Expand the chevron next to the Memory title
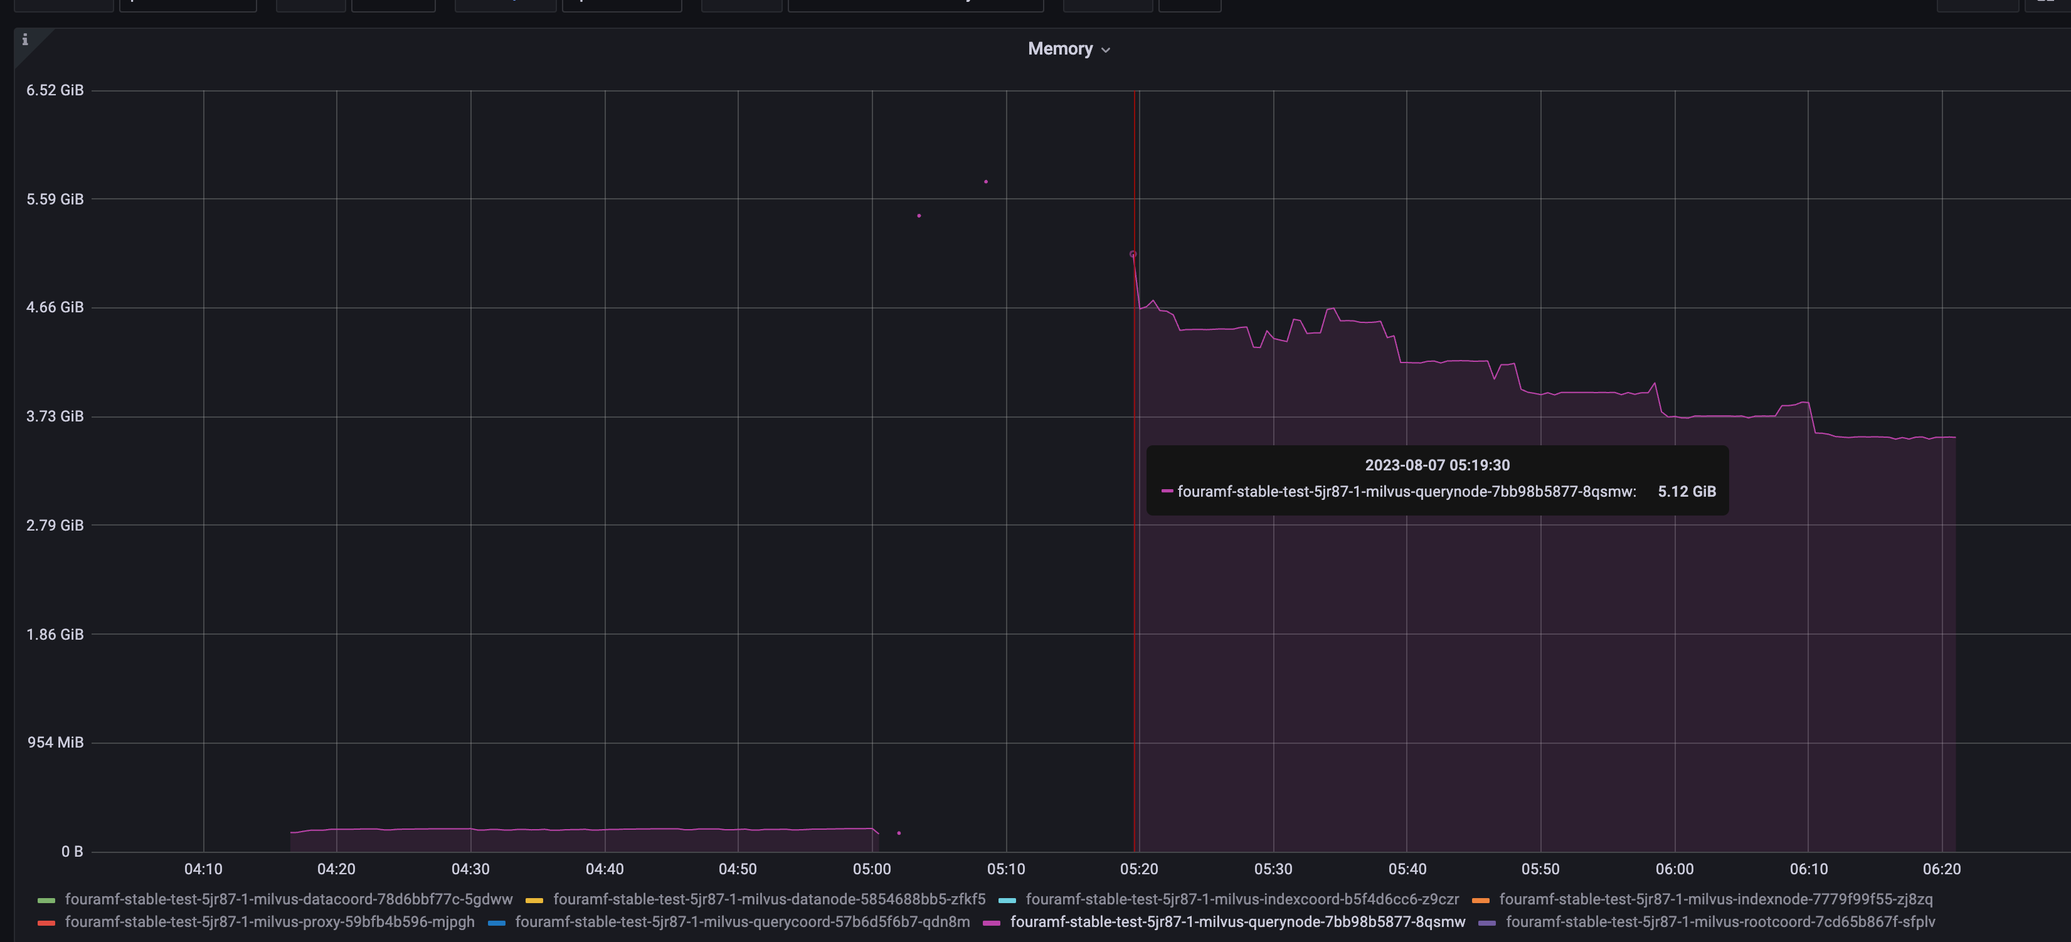The width and height of the screenshot is (2071, 942). click(x=1106, y=49)
